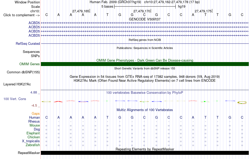Click the 'RefSeq genes from NCBI' title
This screenshot has width=249, height=159.
(x=145, y=40)
